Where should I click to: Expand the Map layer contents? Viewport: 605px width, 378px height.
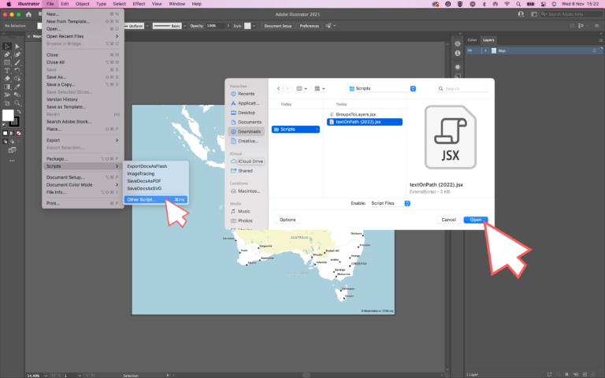[x=485, y=50]
